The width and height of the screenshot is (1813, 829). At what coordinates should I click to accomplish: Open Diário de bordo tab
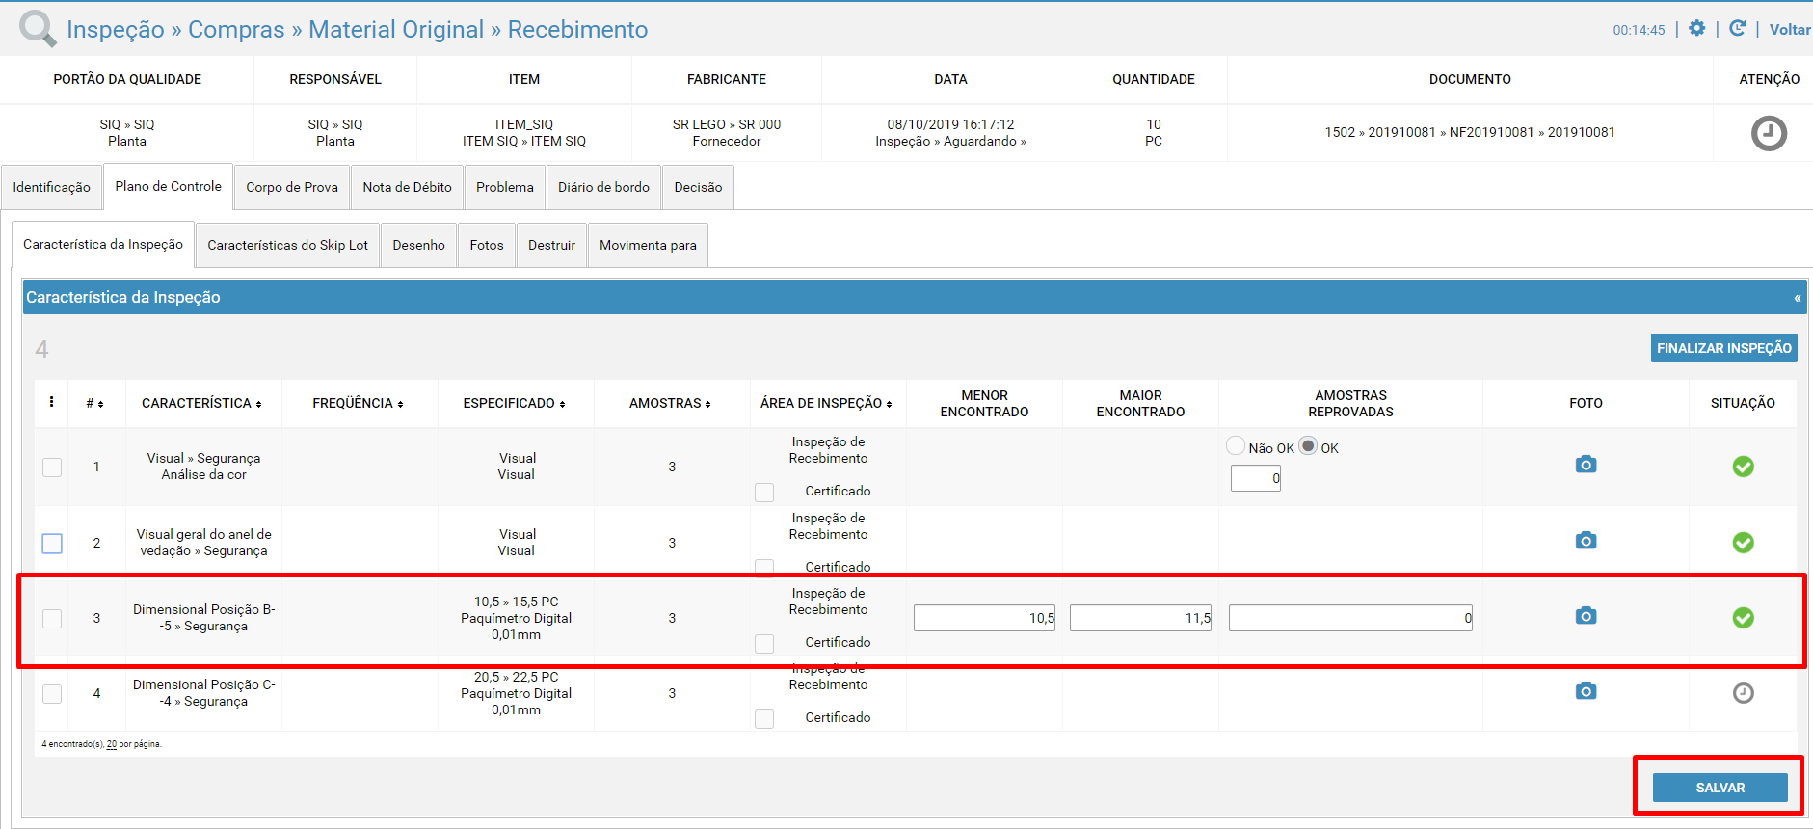point(603,187)
